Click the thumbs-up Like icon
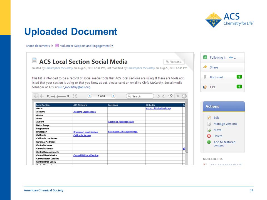The width and height of the screenshot is (267, 200). [205, 87]
